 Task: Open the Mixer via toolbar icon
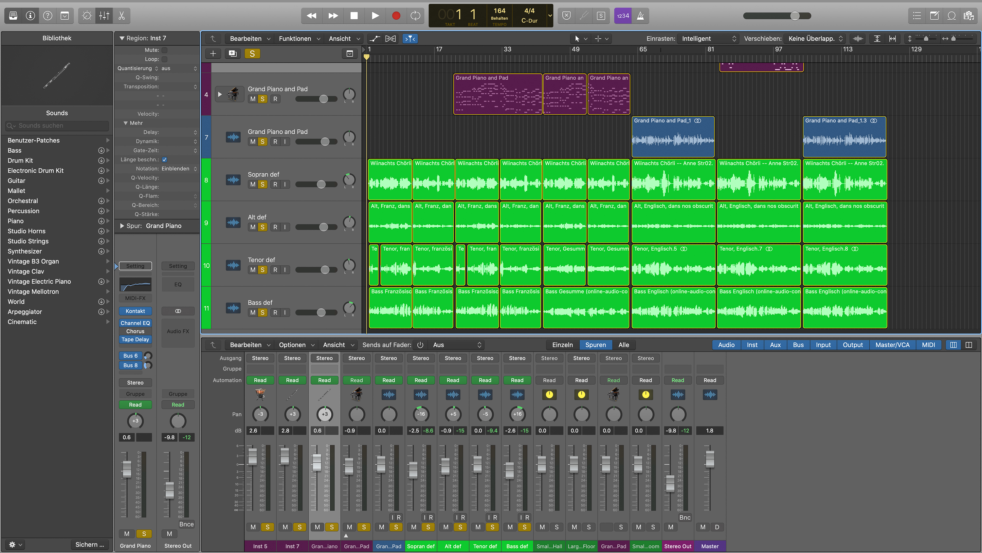[x=104, y=16]
